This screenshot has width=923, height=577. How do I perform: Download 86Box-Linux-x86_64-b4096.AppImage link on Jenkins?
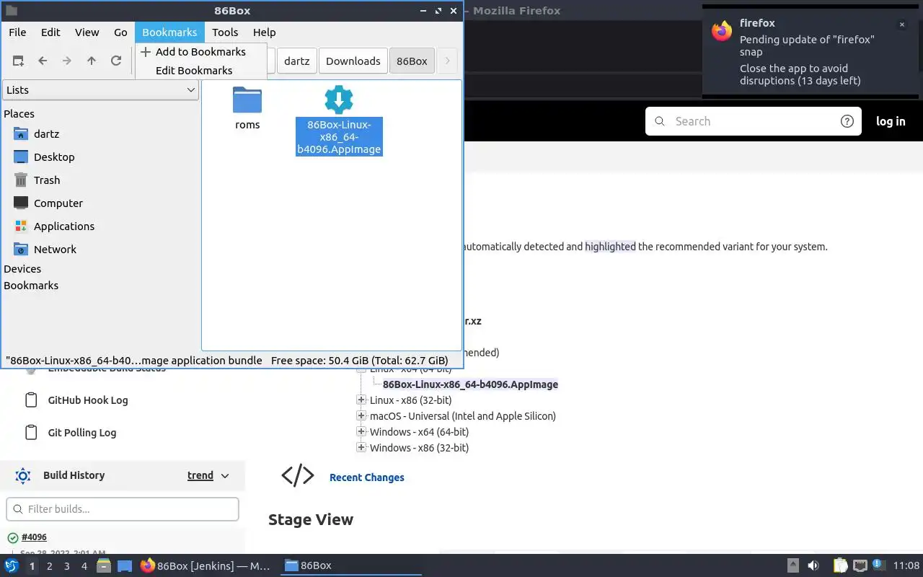(470, 384)
